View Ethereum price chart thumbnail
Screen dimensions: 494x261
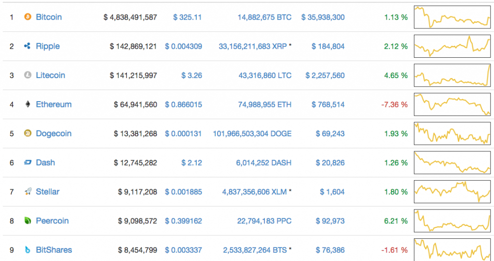[x=452, y=104]
